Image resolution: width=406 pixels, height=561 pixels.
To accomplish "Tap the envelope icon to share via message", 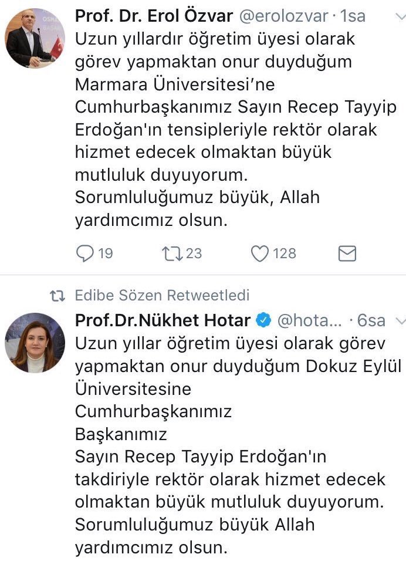I will click(x=347, y=253).
